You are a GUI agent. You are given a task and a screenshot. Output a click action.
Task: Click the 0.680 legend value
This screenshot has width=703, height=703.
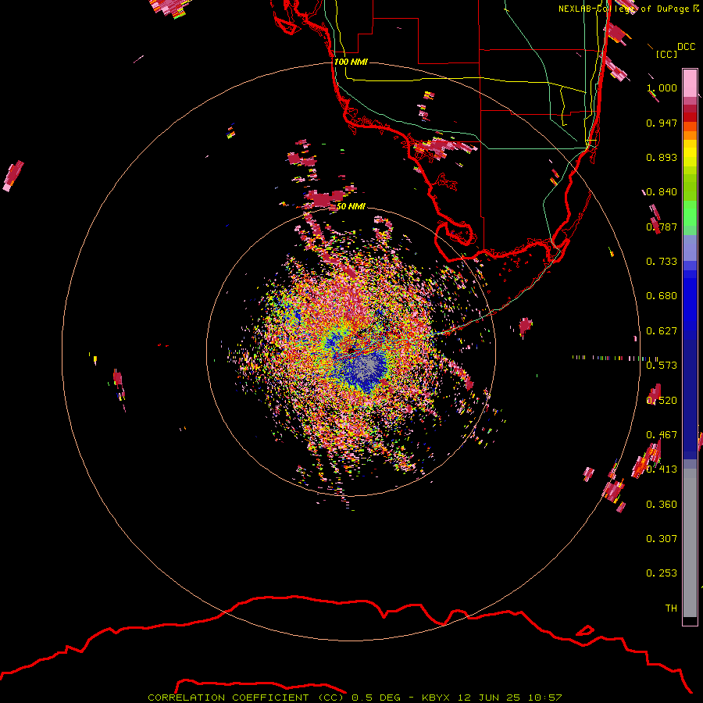662,296
